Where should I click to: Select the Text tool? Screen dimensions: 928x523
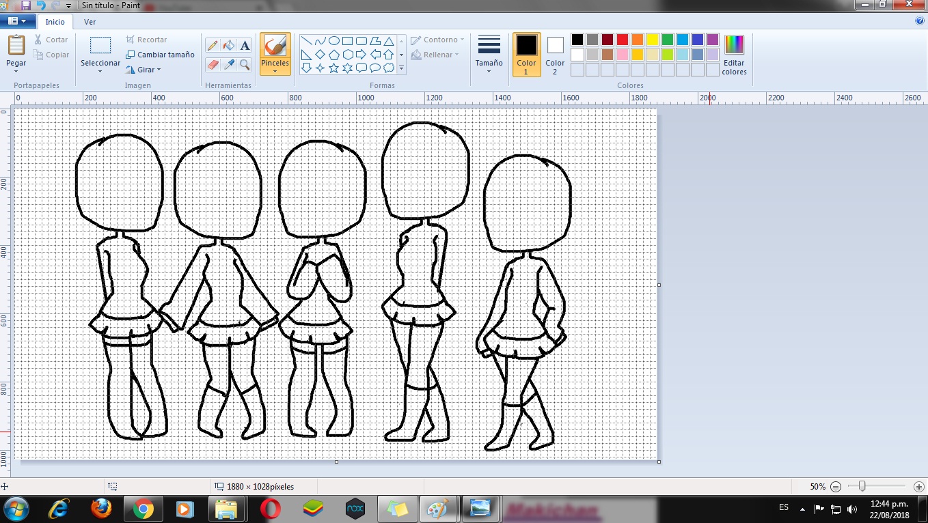[x=245, y=46]
